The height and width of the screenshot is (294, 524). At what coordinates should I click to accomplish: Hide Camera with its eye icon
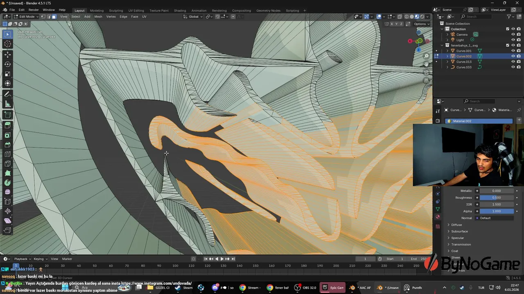(x=513, y=34)
